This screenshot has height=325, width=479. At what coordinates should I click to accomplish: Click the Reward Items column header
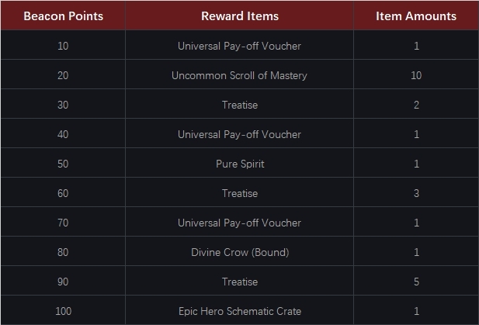(239, 16)
